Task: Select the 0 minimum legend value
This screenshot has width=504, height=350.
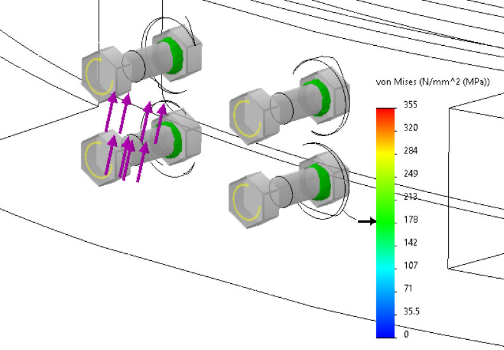Action: 406,334
